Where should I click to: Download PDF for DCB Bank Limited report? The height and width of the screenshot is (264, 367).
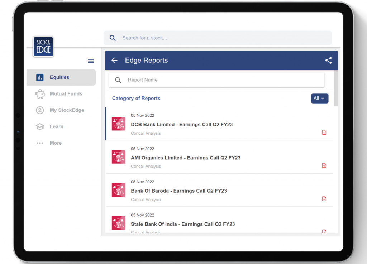pyautogui.click(x=324, y=133)
